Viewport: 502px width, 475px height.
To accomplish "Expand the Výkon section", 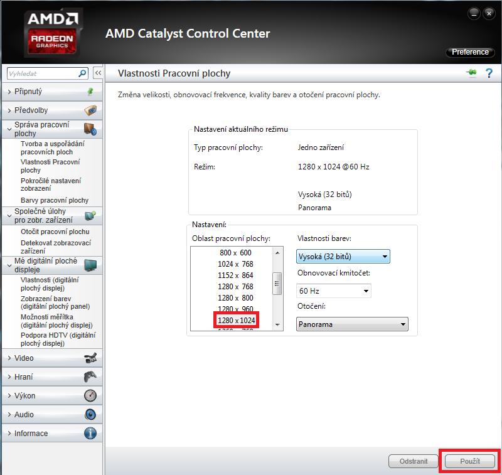I will coord(9,396).
